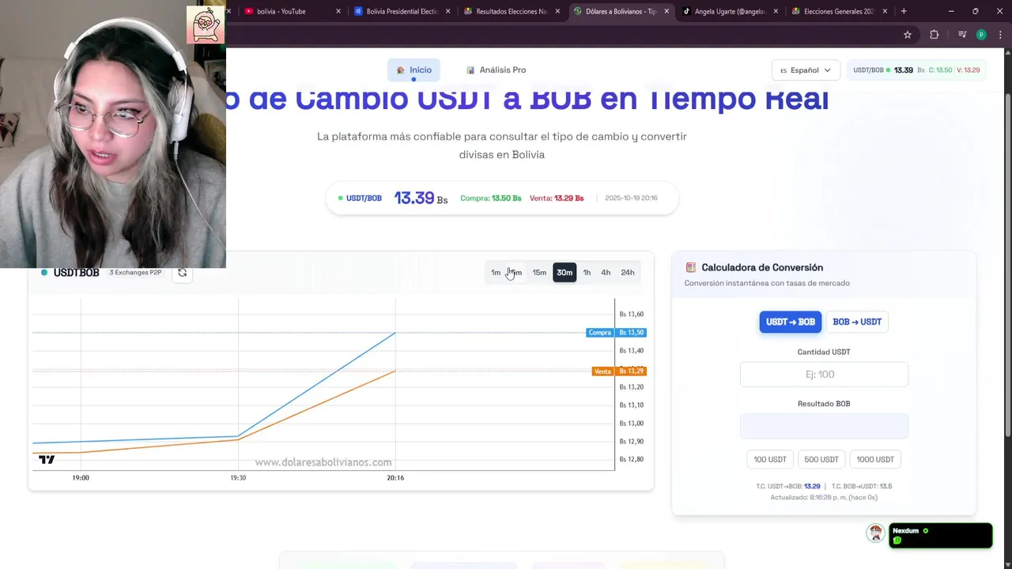
Task: Click the USDT/BOB ticker badge in header
Action: click(x=916, y=70)
